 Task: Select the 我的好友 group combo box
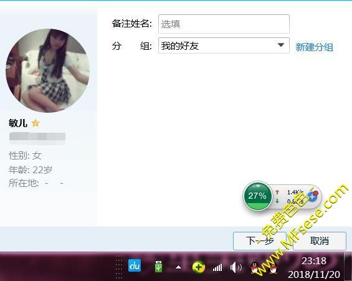coord(224,45)
